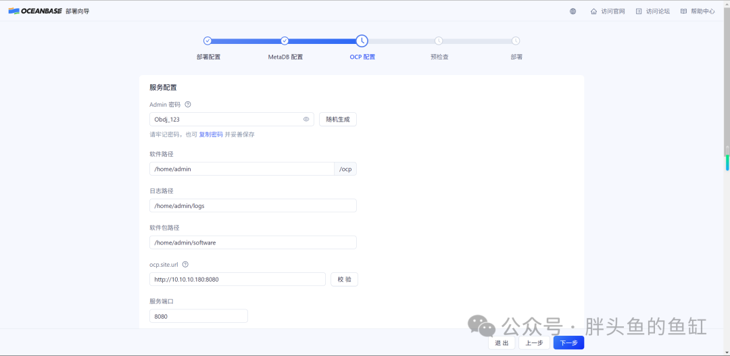Click the 下一步 button

pyautogui.click(x=568, y=343)
